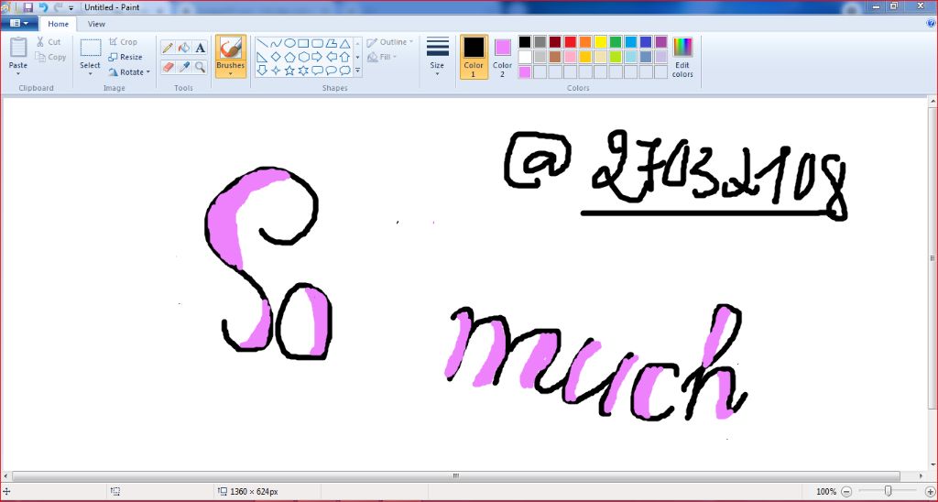
Task: Choose the yellow palette swatch
Action: [x=600, y=42]
